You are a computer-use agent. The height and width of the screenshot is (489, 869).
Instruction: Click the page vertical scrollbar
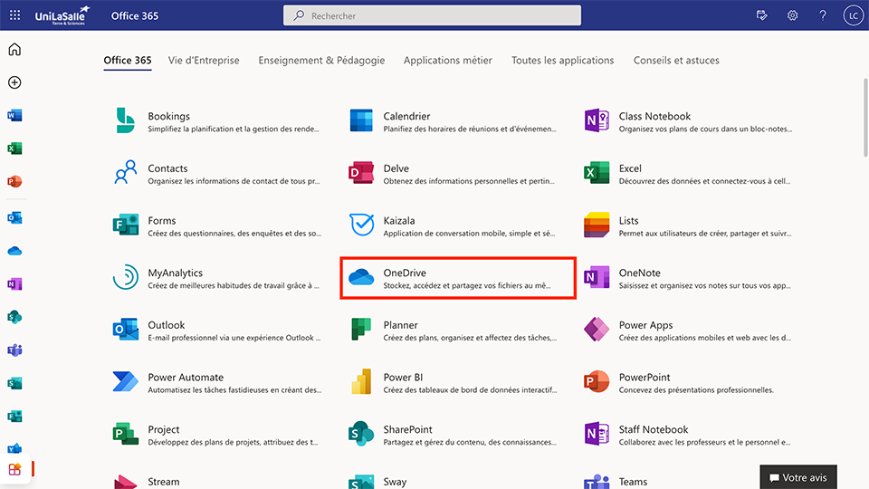(x=865, y=118)
